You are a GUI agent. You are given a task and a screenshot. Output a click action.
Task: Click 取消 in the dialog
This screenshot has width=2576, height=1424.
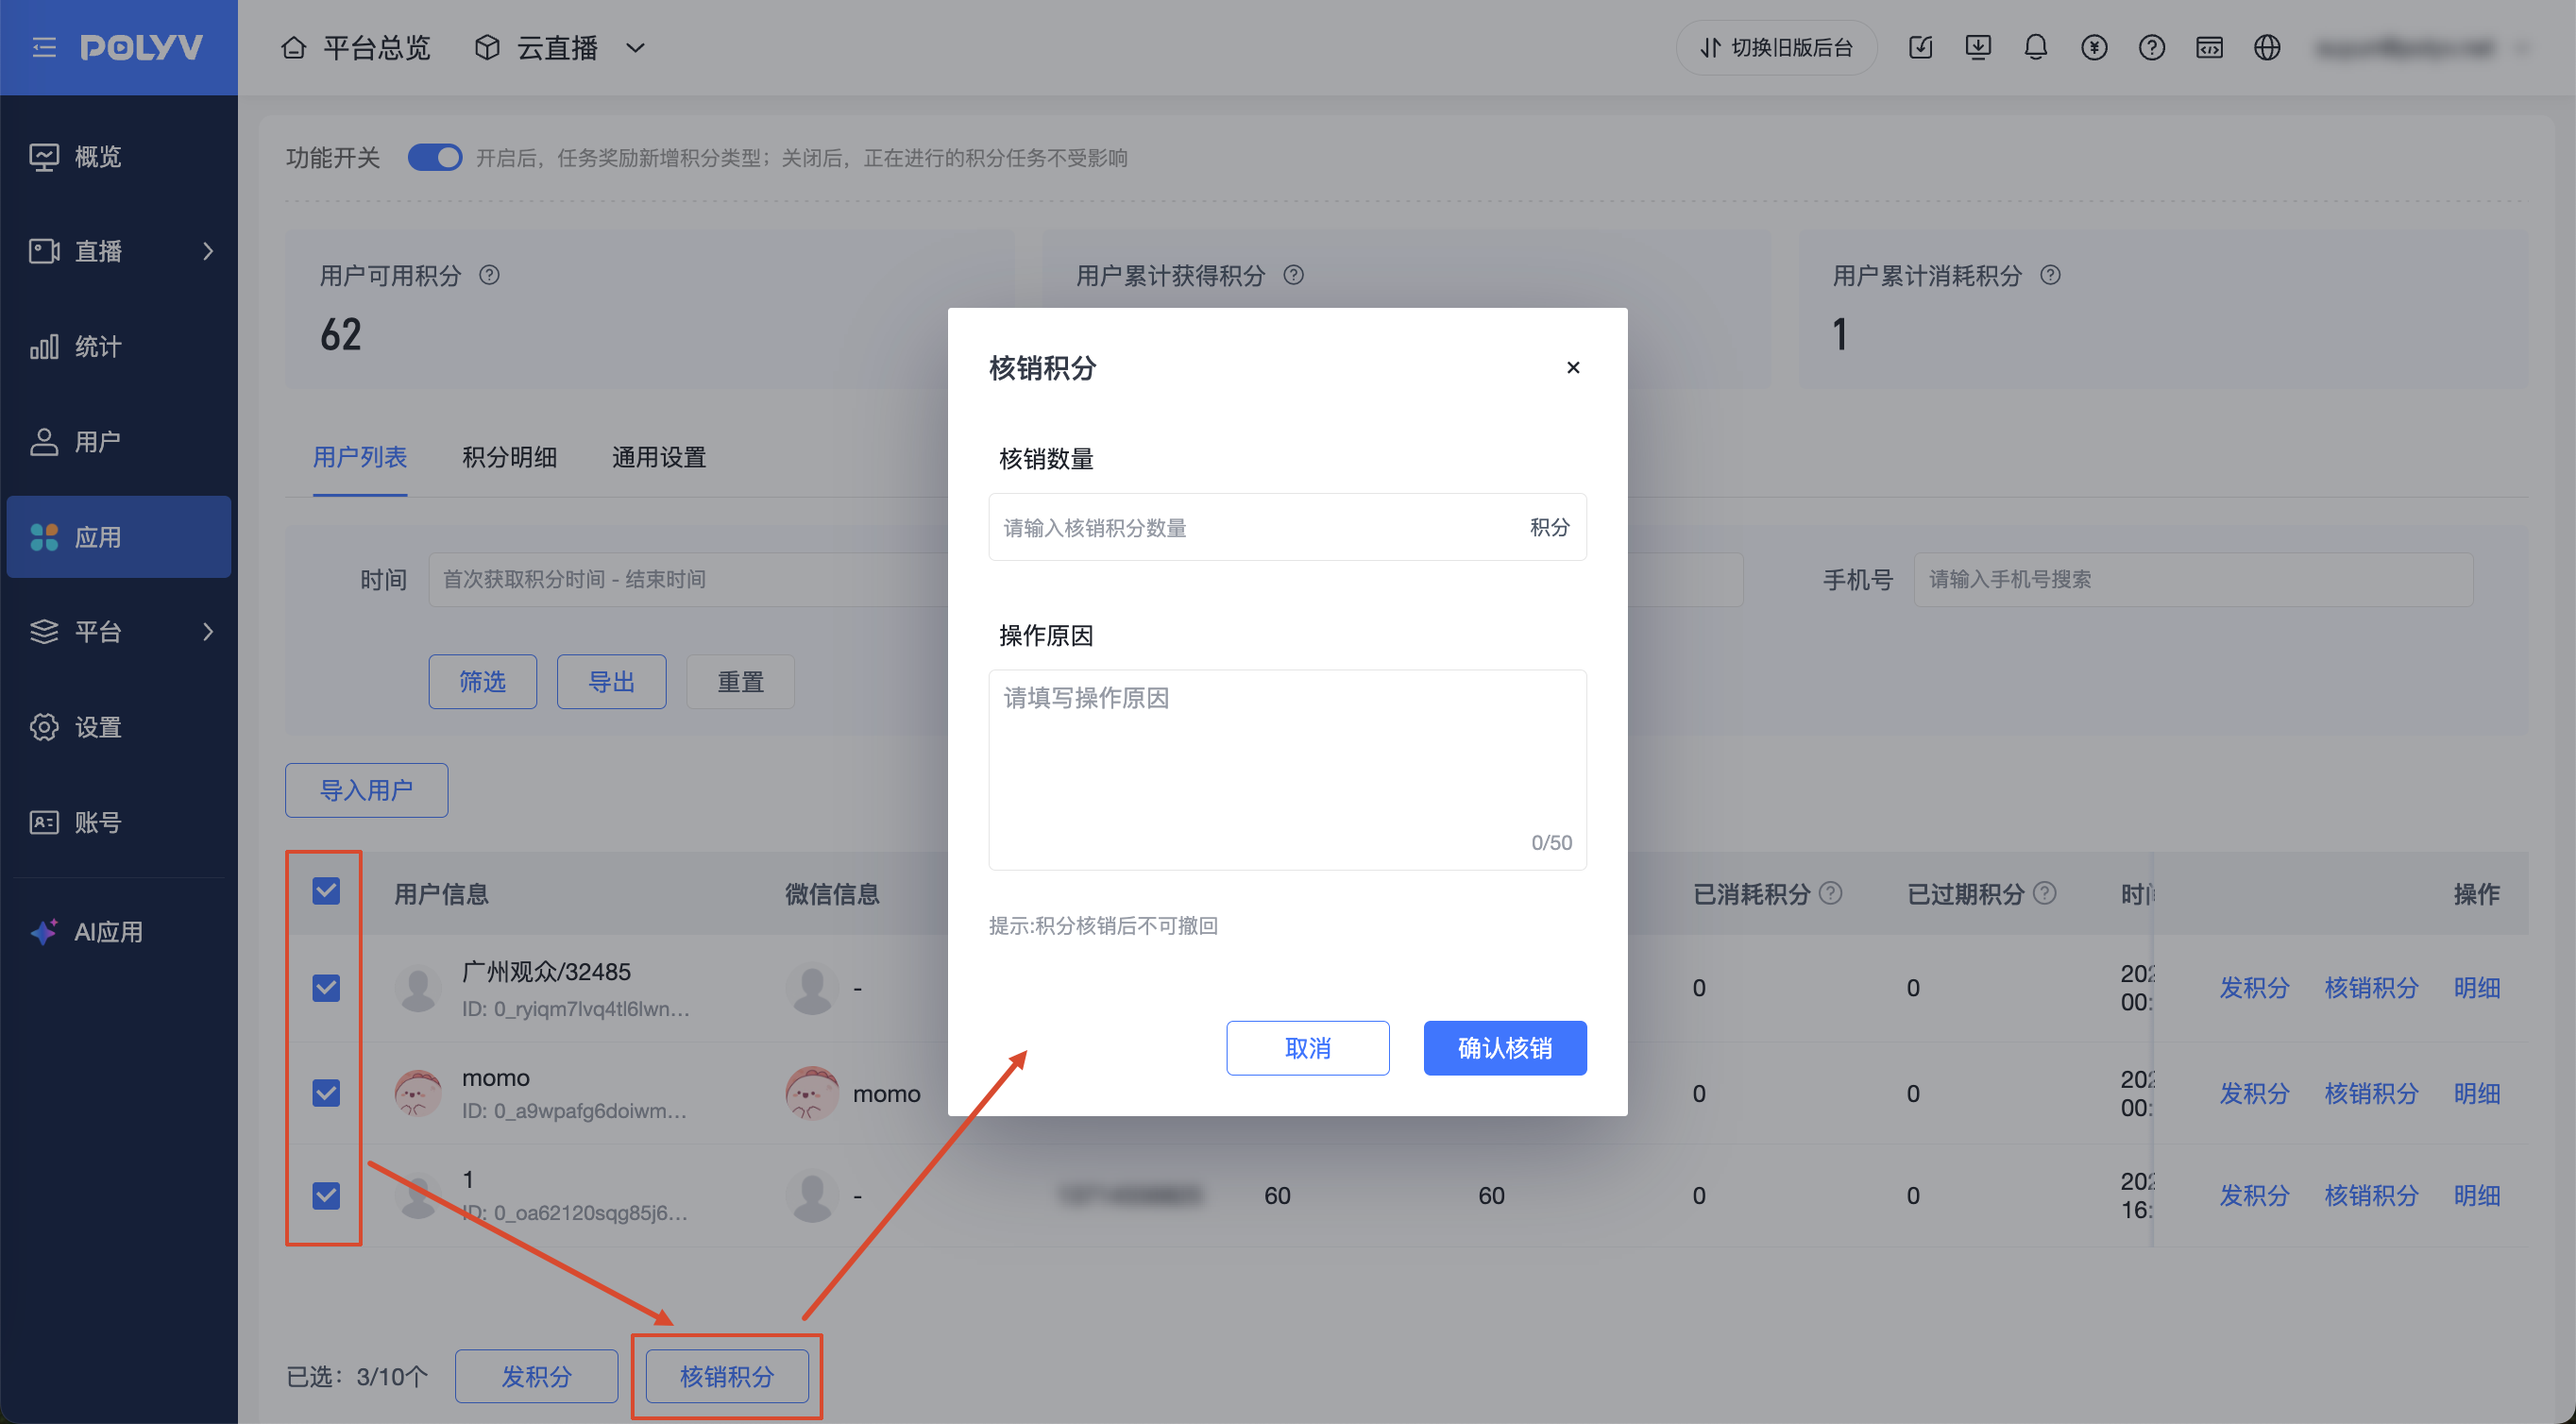tap(1308, 1048)
